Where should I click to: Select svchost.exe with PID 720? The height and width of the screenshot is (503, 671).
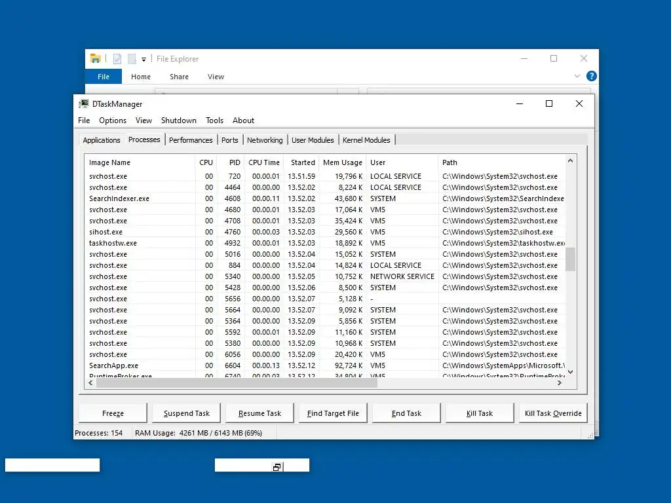[325, 176]
